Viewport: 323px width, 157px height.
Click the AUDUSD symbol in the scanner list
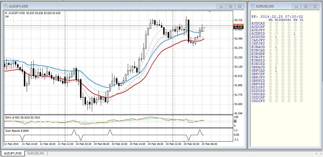(x=258, y=37)
